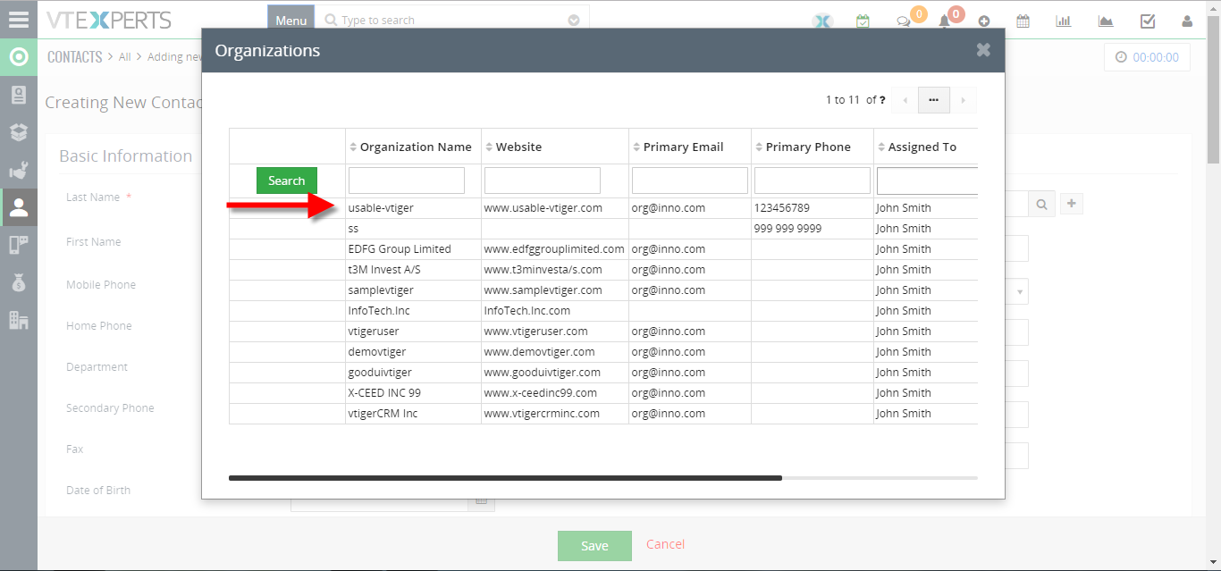This screenshot has width=1221, height=571.
Task: Click the magnifier icon beside the organization field
Action: coord(1042,205)
